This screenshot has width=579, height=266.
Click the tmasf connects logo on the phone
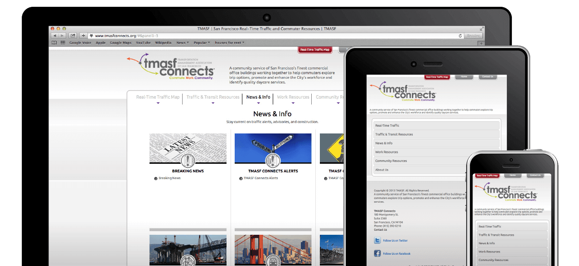[505, 191]
